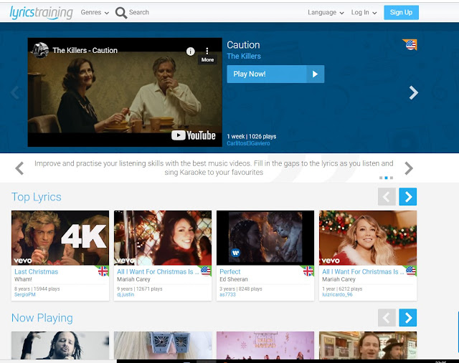Screen dimensions: 459x363
Task: Click the featured Caution video player
Action: point(125,92)
